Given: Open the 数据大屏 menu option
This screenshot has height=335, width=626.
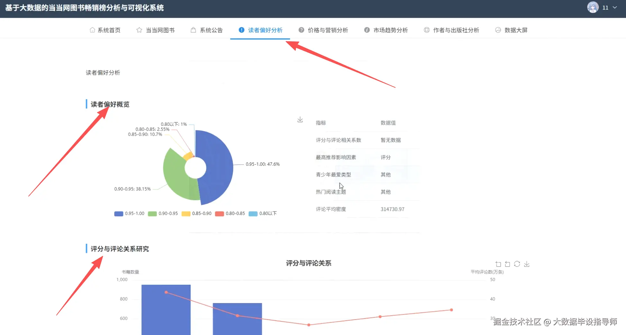Looking at the screenshot, I should [x=515, y=30].
